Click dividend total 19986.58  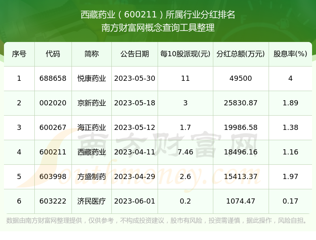pyautogui.click(x=241, y=128)
